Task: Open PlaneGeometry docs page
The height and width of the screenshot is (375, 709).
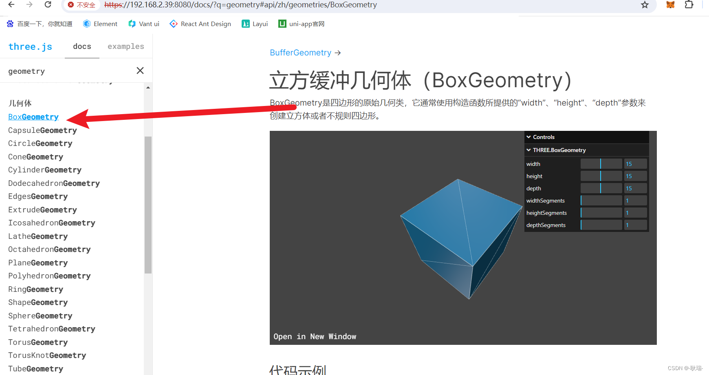Action: (38, 263)
